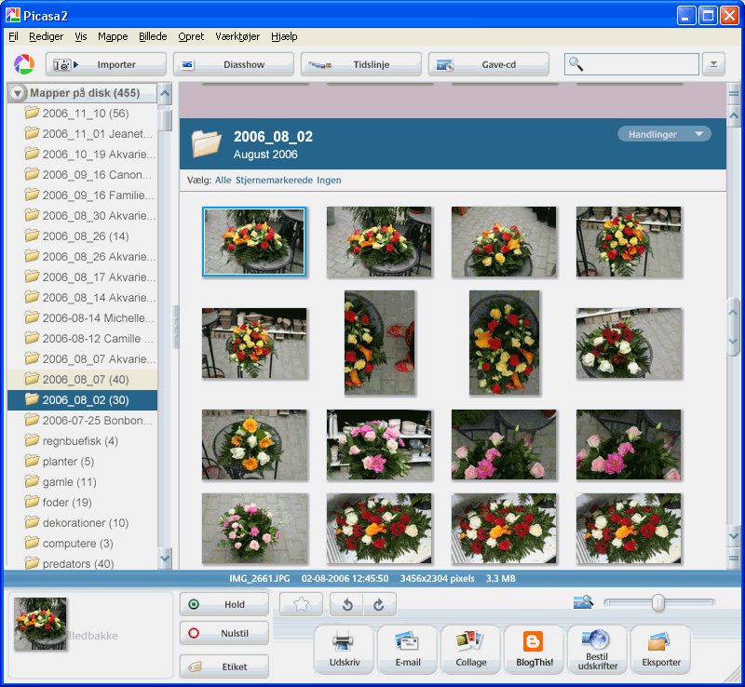Open the Handlinger dropdown
The height and width of the screenshot is (687, 745).
pos(664,134)
